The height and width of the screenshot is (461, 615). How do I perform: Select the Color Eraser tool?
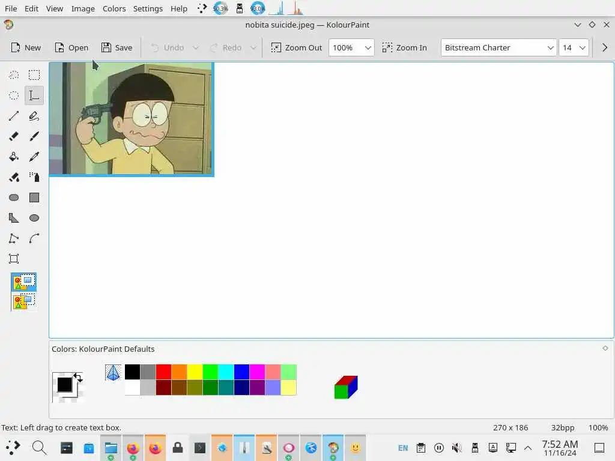click(14, 177)
